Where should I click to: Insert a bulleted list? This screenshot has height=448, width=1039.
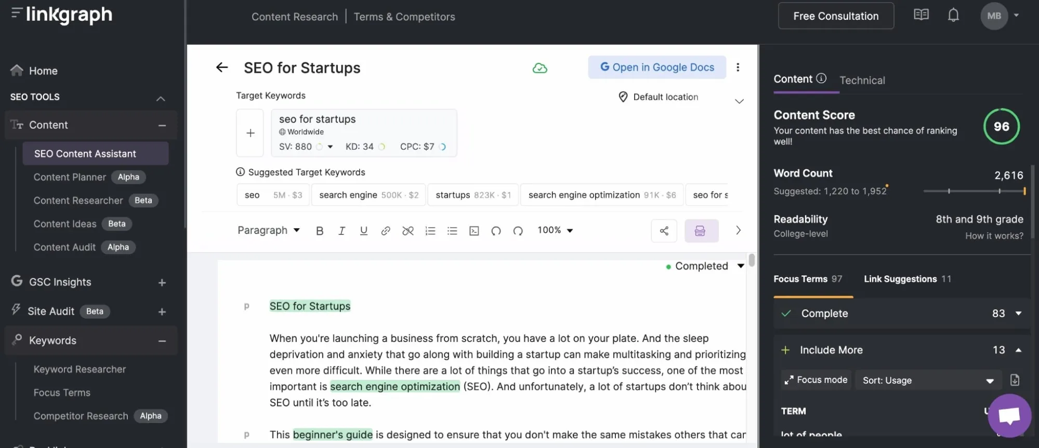pos(452,231)
